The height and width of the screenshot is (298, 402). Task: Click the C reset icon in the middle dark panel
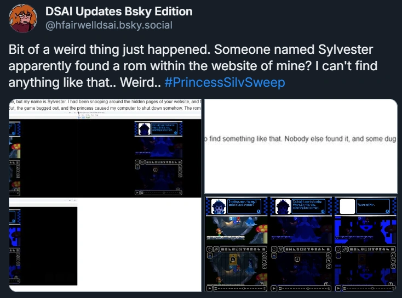pyautogui.click(x=329, y=266)
